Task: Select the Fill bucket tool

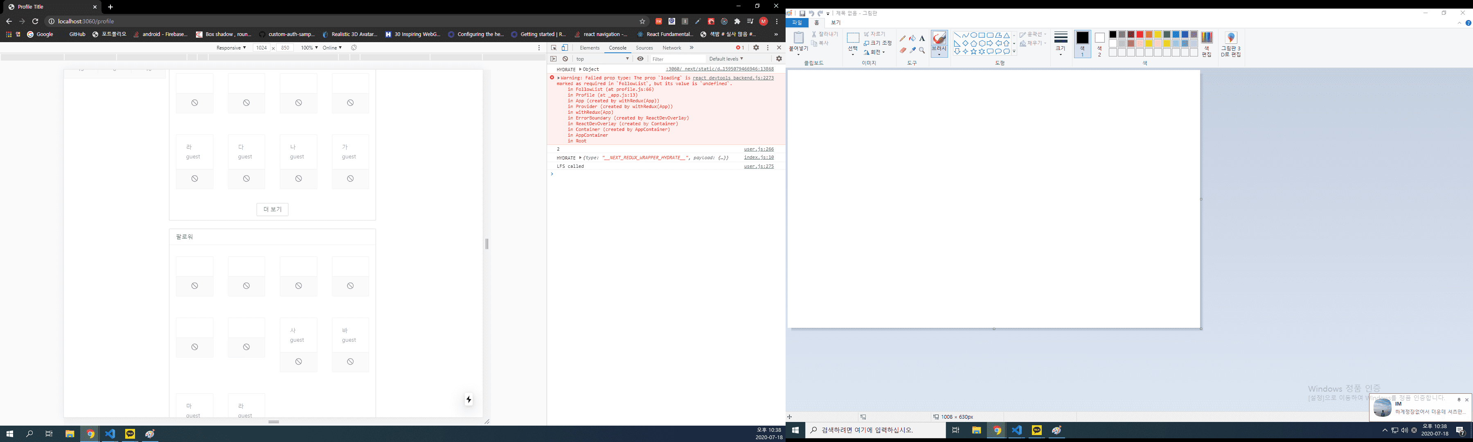Action: 912,38
